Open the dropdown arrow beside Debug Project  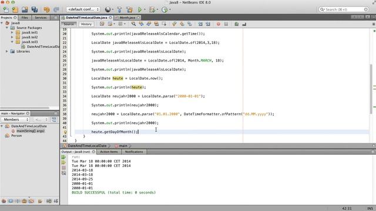pos(157,9)
